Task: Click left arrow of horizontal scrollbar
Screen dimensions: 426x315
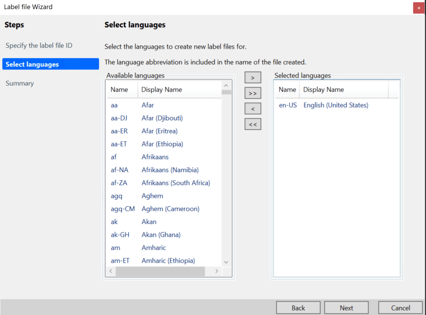Action: (111, 271)
